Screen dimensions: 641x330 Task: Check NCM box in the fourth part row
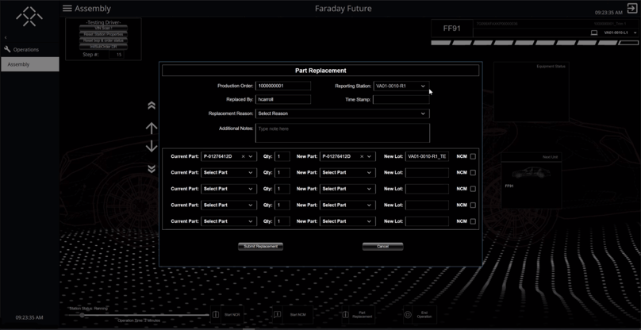pos(473,205)
